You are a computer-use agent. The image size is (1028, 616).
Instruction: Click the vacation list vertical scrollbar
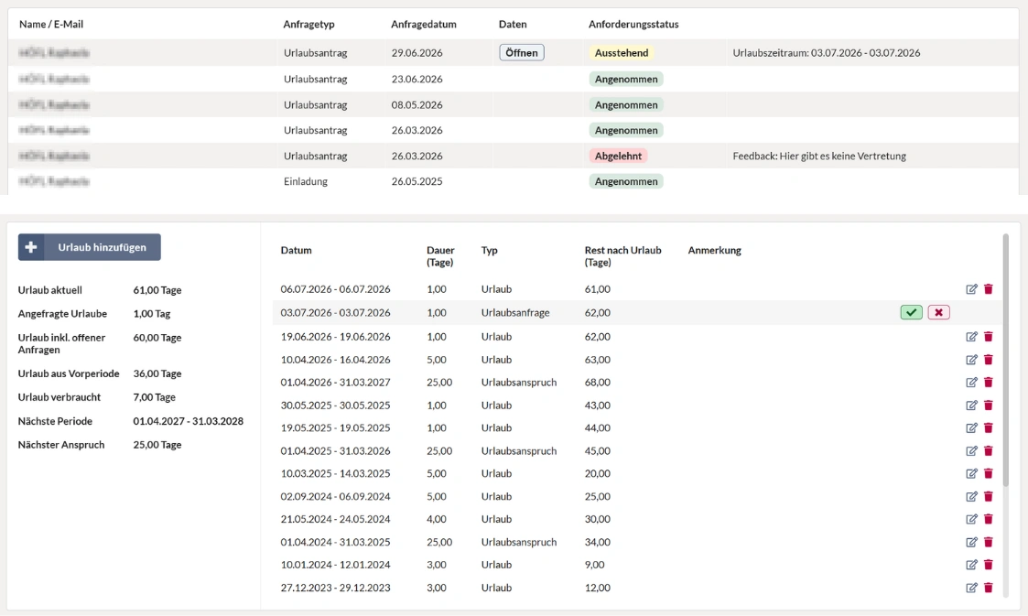pyautogui.click(x=1006, y=361)
